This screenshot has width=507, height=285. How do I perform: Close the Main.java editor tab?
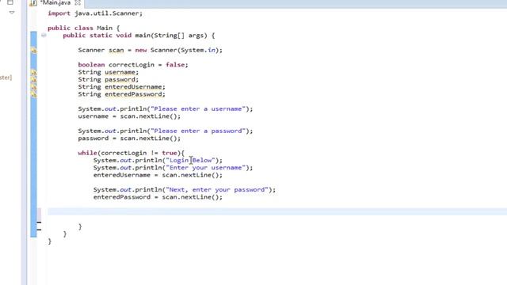click(78, 2)
